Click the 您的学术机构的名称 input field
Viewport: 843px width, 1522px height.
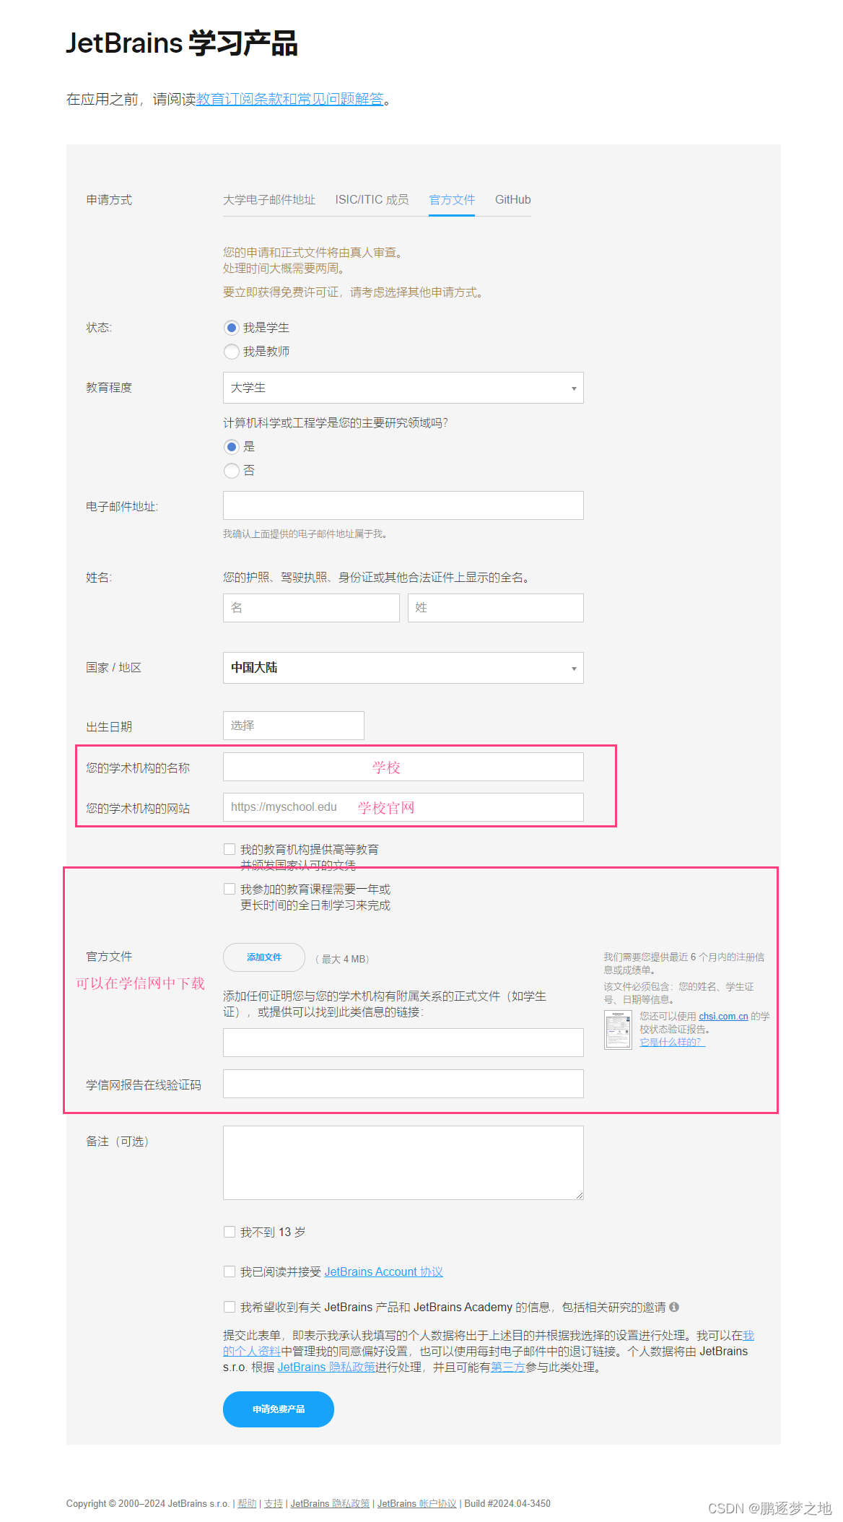tap(403, 767)
